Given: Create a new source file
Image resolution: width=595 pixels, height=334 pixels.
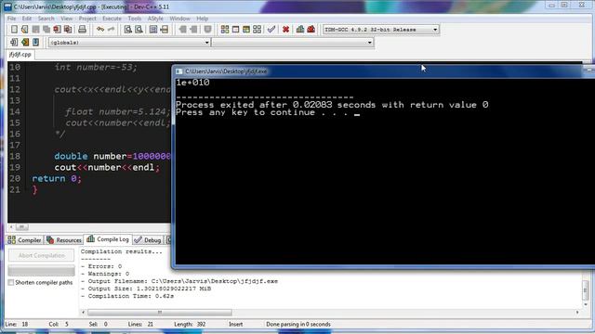Looking at the screenshot, I should 14,30.
